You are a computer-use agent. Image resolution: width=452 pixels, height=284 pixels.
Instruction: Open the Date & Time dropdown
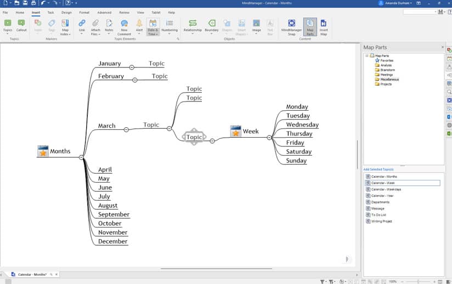pos(152,34)
